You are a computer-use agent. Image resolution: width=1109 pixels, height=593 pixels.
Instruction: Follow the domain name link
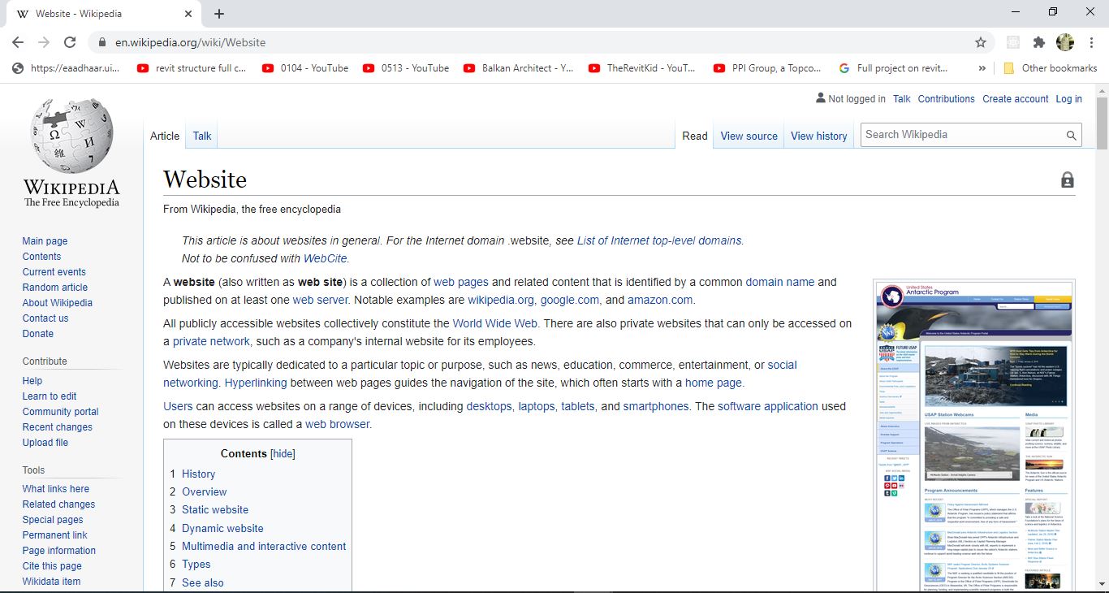pos(779,282)
